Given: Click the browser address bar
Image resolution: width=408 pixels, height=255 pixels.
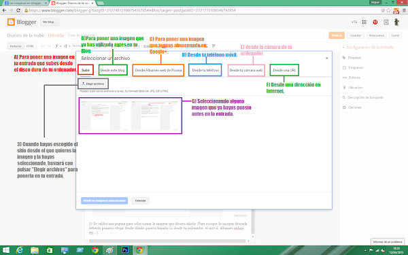Looking at the screenshot, I should tap(202, 10).
